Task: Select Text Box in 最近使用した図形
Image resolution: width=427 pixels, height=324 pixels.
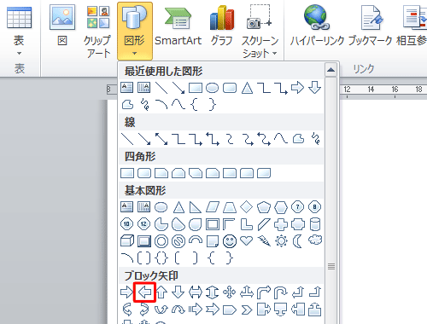Action: coord(127,88)
